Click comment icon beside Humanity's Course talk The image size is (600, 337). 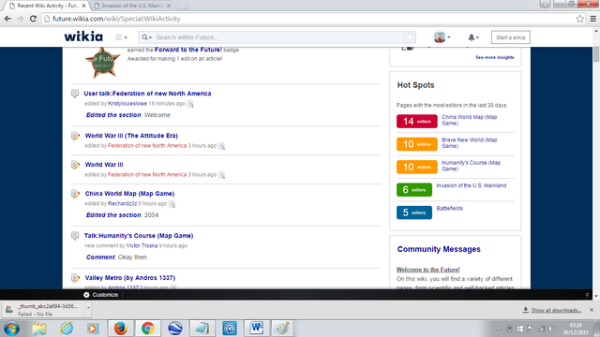tap(75, 236)
